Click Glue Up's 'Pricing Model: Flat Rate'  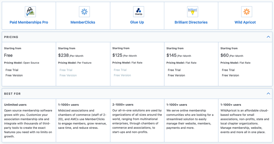pos(127,63)
